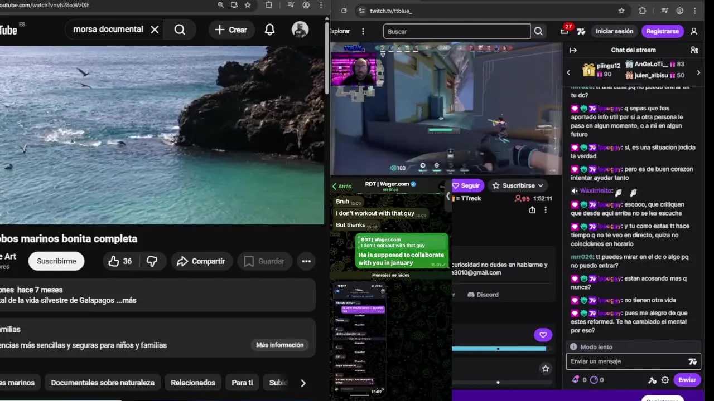Screen dimensions: 714x401
Task: Click the Guardar button under the video
Action: [x=264, y=261]
